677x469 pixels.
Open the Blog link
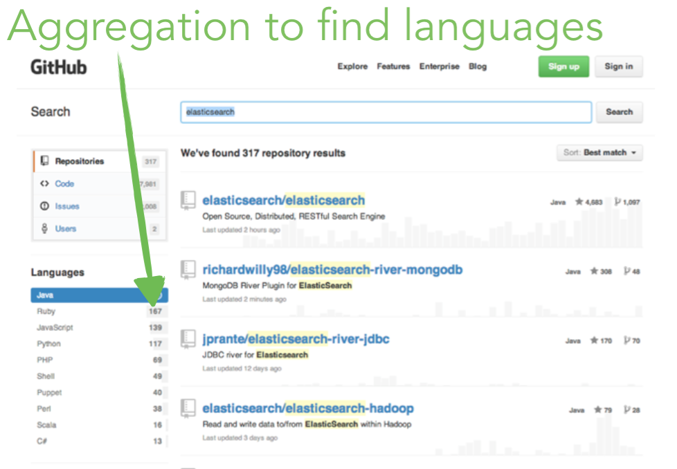point(478,66)
